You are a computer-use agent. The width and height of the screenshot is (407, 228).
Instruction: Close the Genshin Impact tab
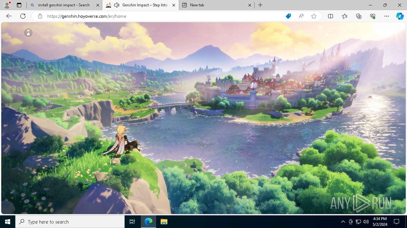[x=174, y=5]
